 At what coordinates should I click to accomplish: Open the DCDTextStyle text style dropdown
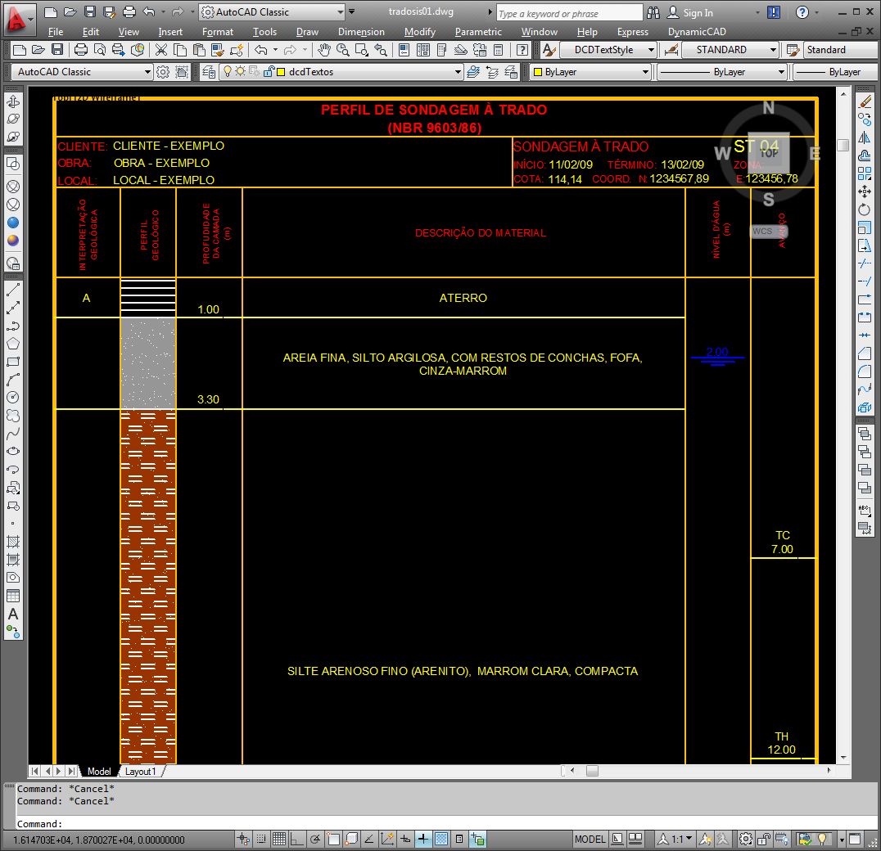tap(651, 50)
